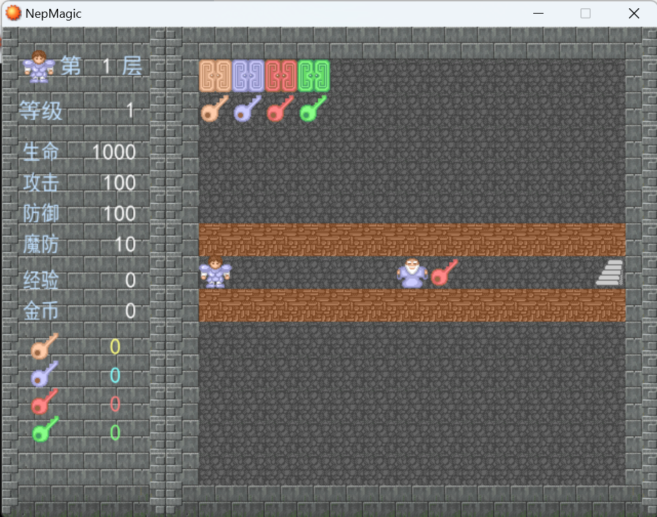Screen dimensions: 657x517
Task: Click the hero character in the corridor
Action: (215, 272)
